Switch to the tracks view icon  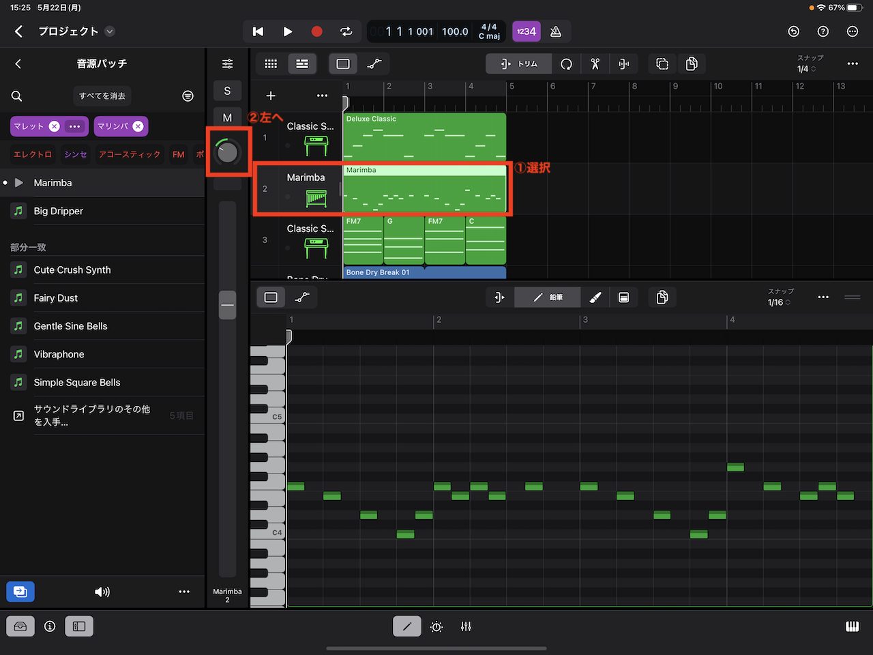click(301, 63)
